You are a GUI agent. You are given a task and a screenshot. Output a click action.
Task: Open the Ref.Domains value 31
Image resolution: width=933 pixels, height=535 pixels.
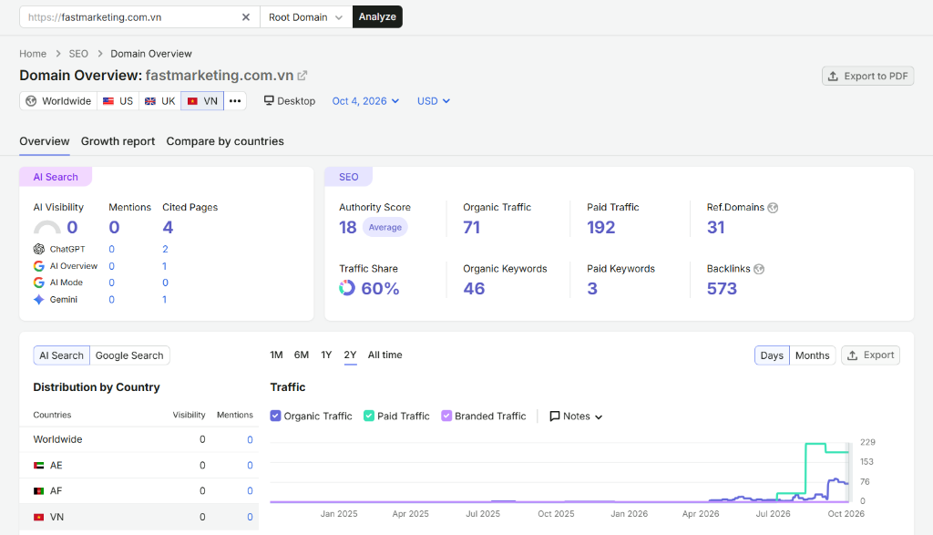716,227
